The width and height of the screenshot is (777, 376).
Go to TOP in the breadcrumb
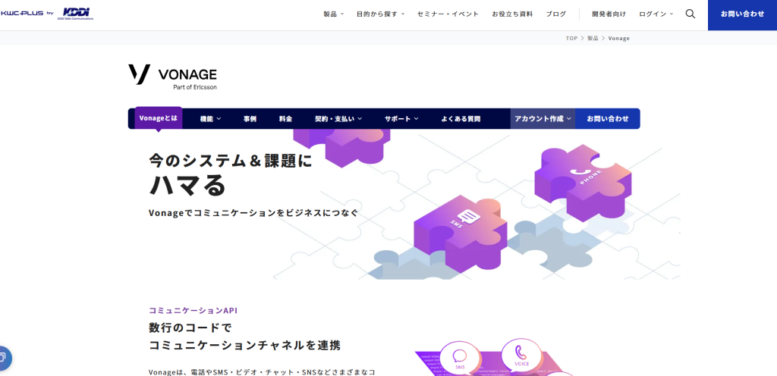click(x=572, y=38)
